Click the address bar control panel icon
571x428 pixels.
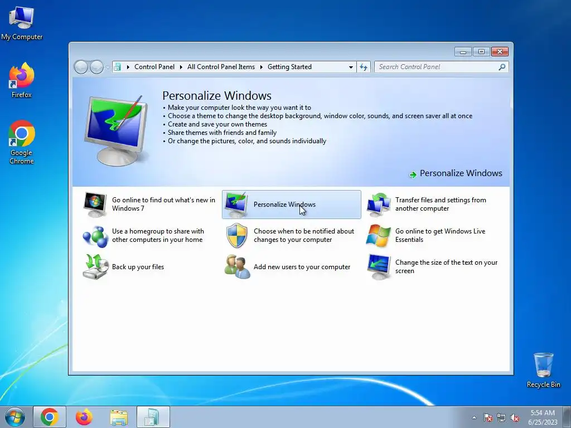117,67
